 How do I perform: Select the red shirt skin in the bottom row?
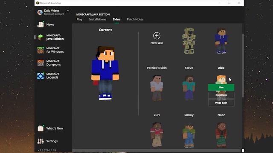click(x=157, y=135)
